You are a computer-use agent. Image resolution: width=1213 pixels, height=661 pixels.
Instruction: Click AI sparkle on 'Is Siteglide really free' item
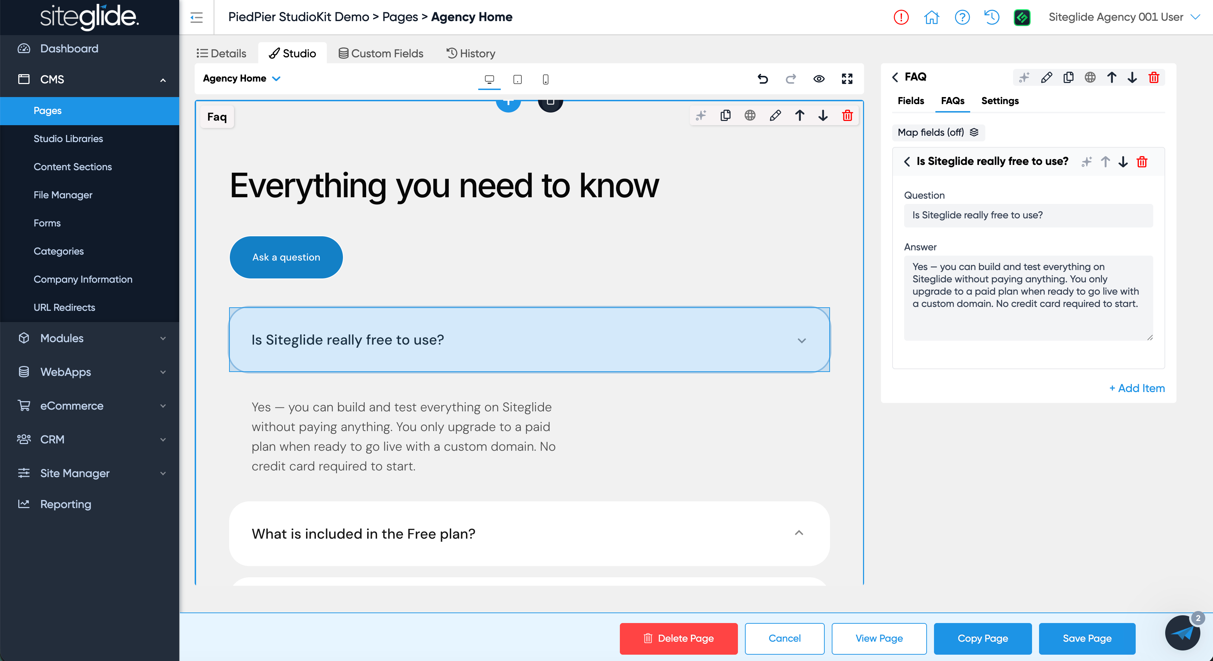pyautogui.click(x=1087, y=162)
